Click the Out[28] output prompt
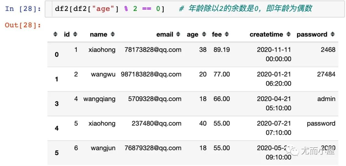The image size is (346, 166). 23,25
